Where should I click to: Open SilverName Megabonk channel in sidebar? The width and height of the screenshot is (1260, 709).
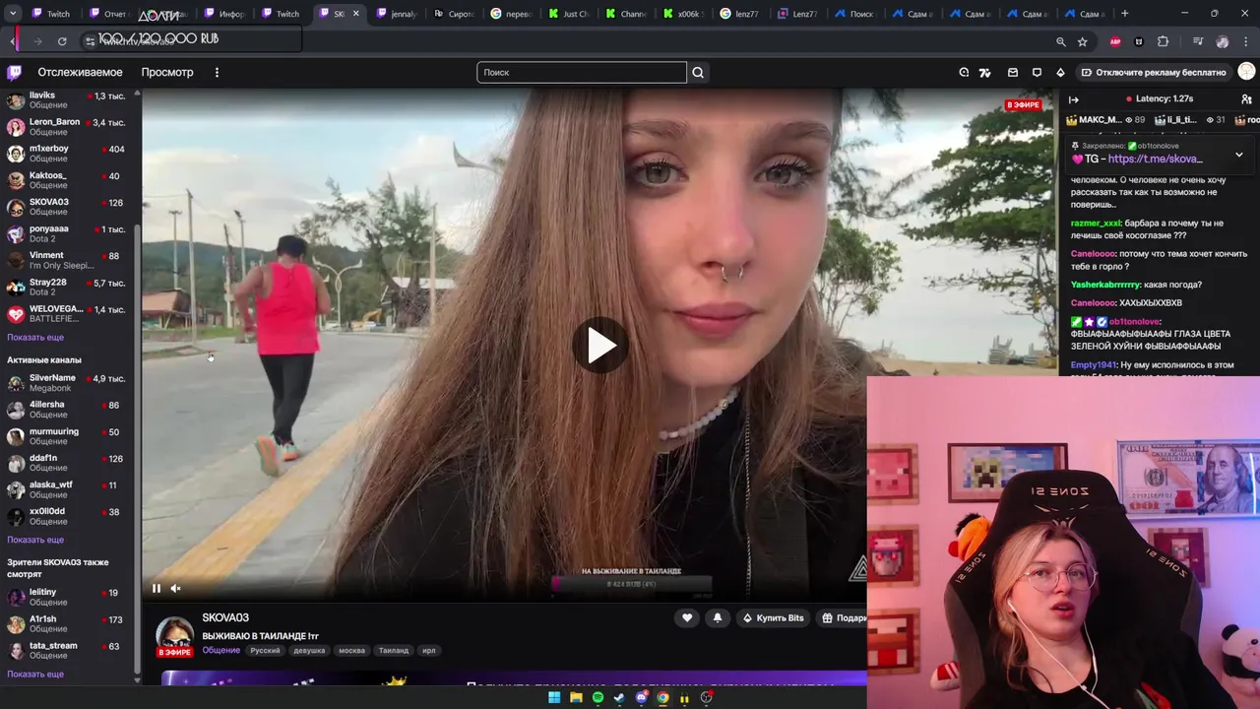[x=67, y=383]
